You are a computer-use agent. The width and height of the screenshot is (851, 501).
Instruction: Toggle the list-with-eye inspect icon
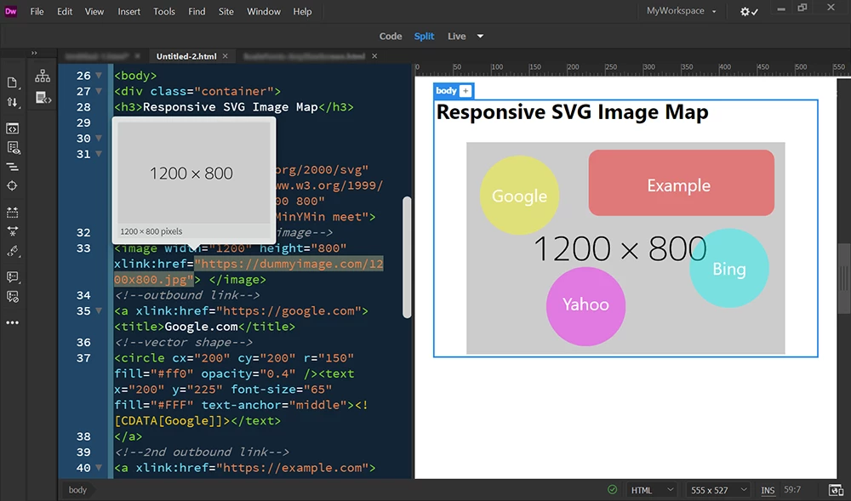pyautogui.click(x=12, y=147)
